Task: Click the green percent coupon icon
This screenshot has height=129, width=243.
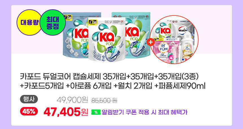Action: coord(96,112)
